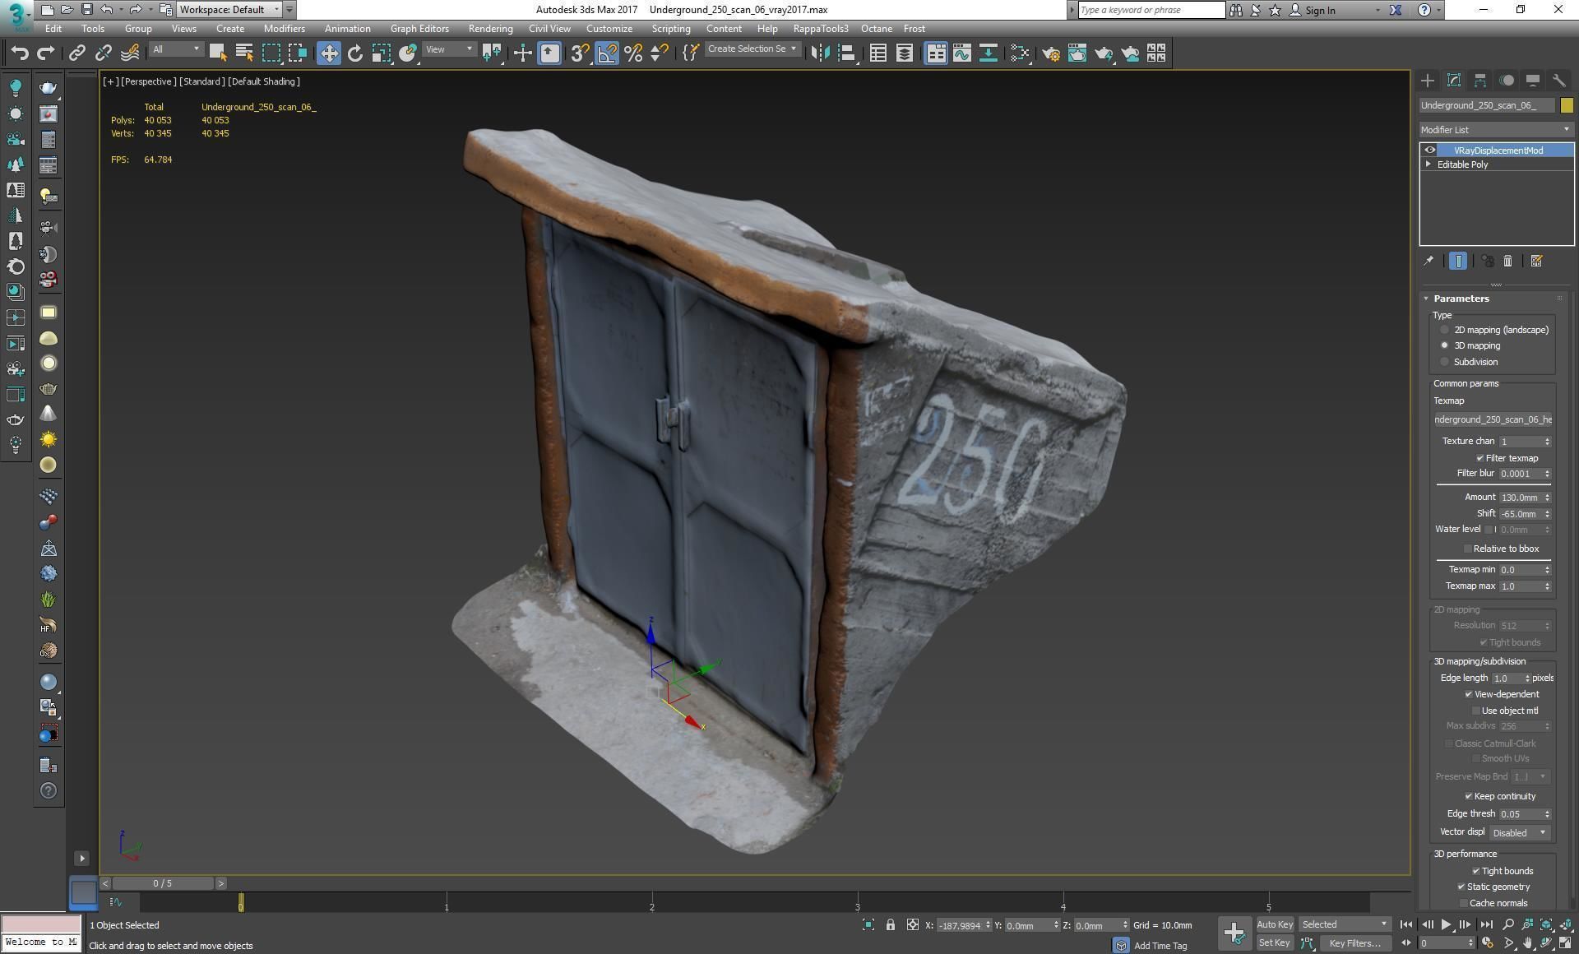Open the Modifier List dropdown
This screenshot has height=954, width=1579.
1495,130
